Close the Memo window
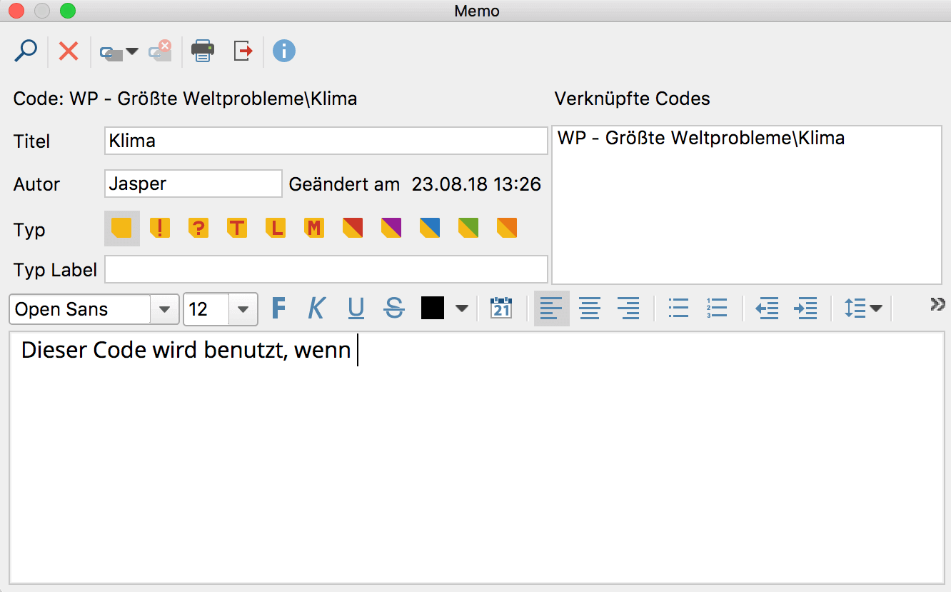 click(x=16, y=11)
